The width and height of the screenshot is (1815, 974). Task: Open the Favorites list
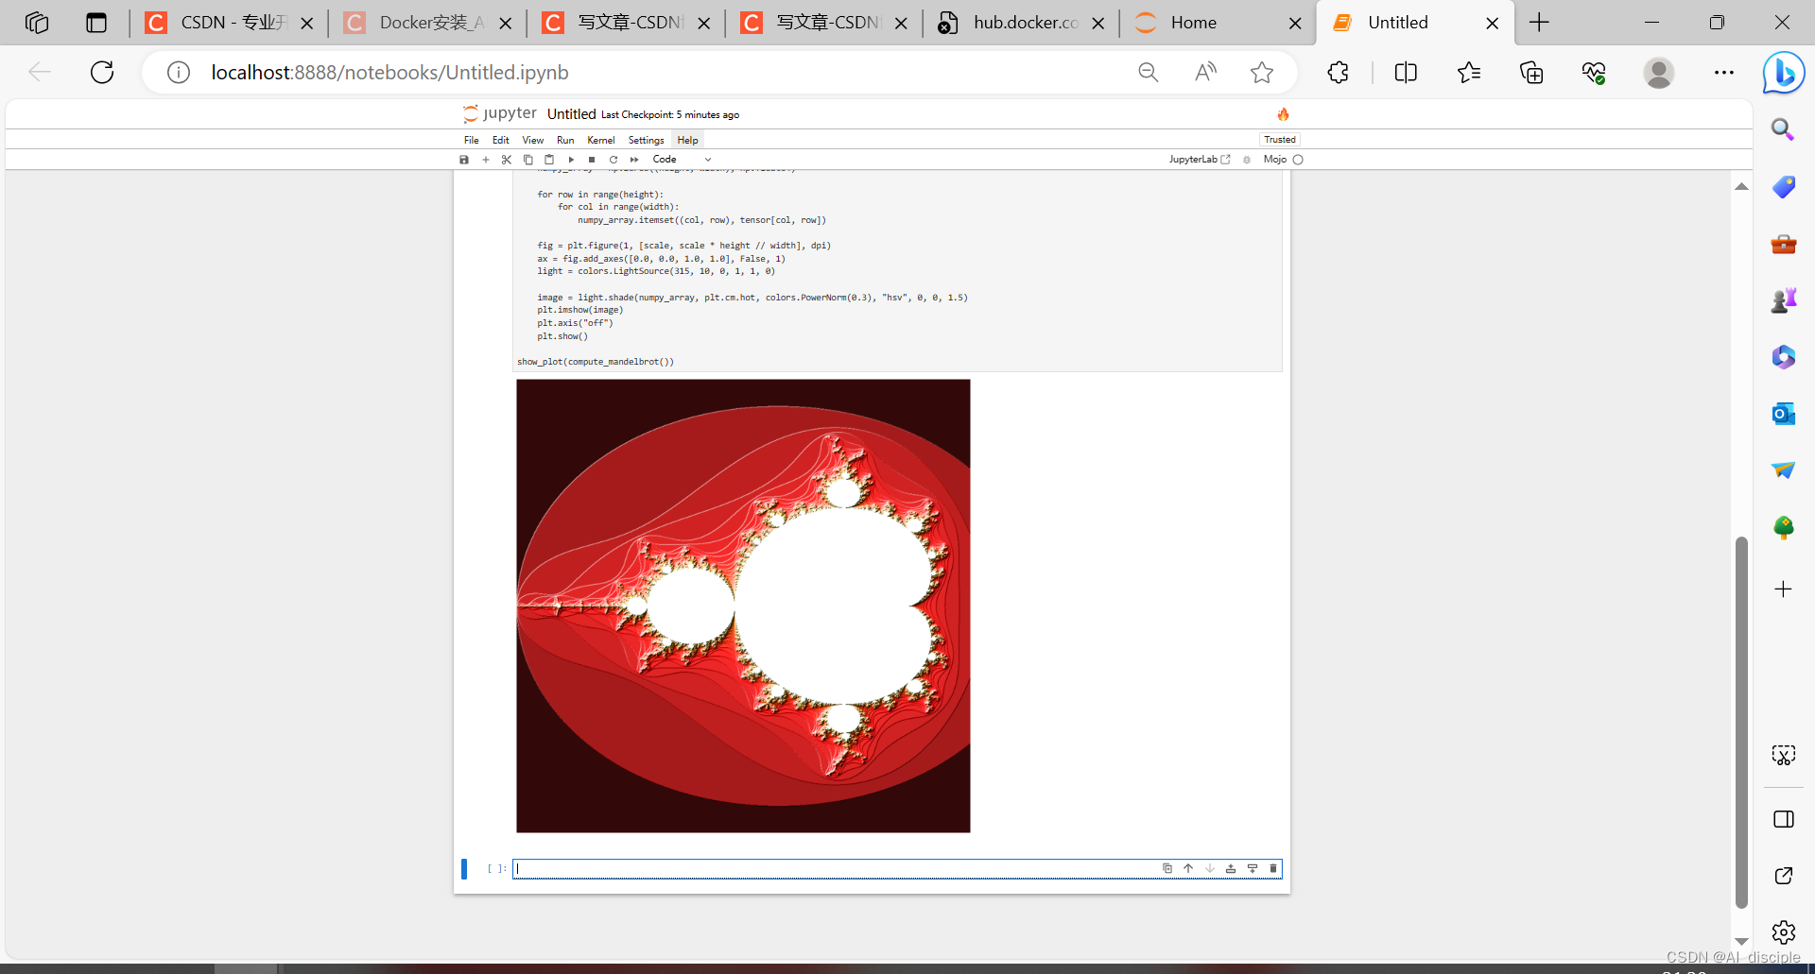(x=1469, y=73)
